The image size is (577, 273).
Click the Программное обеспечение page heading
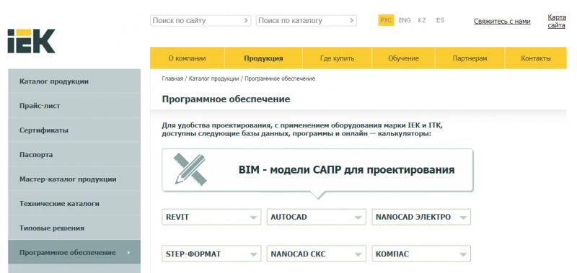click(x=226, y=99)
